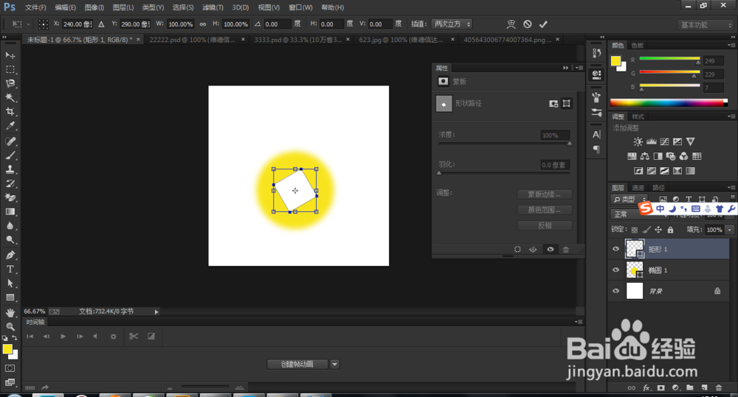Toggle link between width and height
Viewport: 738px width, 397px height.
[203, 24]
